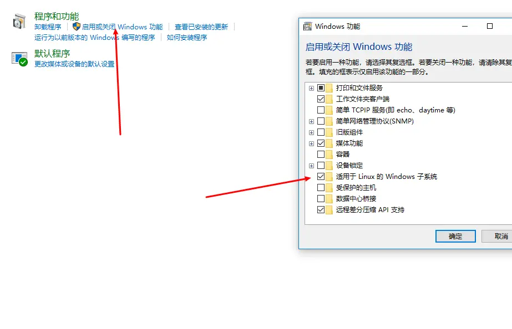Click the 工作文件夹客户端 folder icon
512x329 pixels.
point(329,99)
